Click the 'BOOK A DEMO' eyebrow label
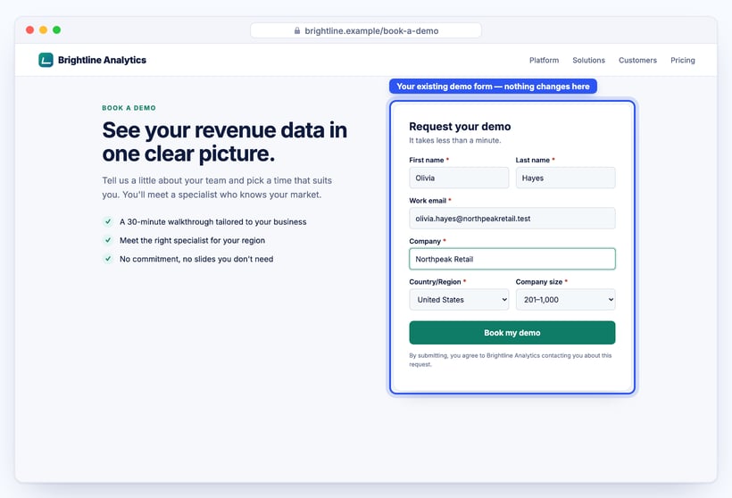The image size is (732, 498). (129, 108)
